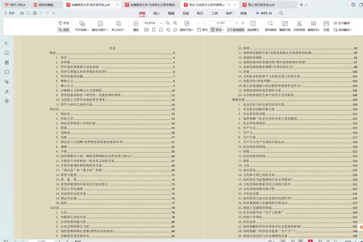
Task: Set actual size 1:1 view icon
Action: point(147,30)
